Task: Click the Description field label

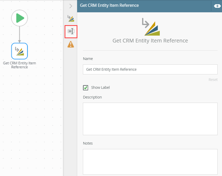Action: pyautogui.click(x=92, y=97)
